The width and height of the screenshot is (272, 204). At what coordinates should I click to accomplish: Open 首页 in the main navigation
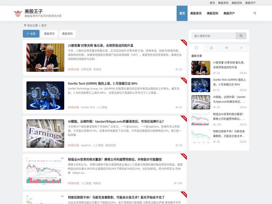(x=182, y=13)
